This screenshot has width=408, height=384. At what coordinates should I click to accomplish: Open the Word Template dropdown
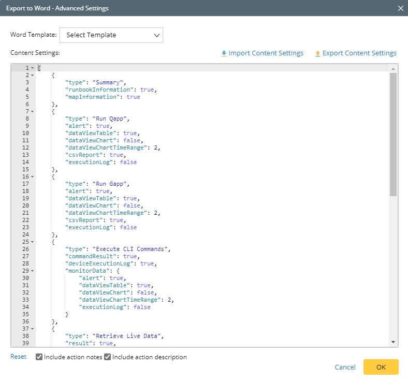(111, 35)
